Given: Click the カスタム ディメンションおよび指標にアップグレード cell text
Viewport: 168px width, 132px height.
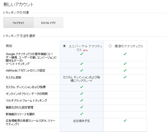Looking at the screenshot, I should pyautogui.click(x=81, y=79).
